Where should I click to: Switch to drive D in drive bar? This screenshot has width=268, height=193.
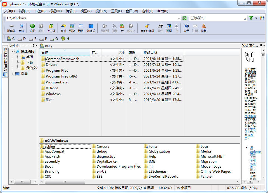(x=22, y=39)
